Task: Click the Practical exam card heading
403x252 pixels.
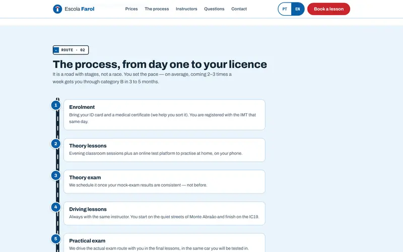Action: tap(87, 241)
